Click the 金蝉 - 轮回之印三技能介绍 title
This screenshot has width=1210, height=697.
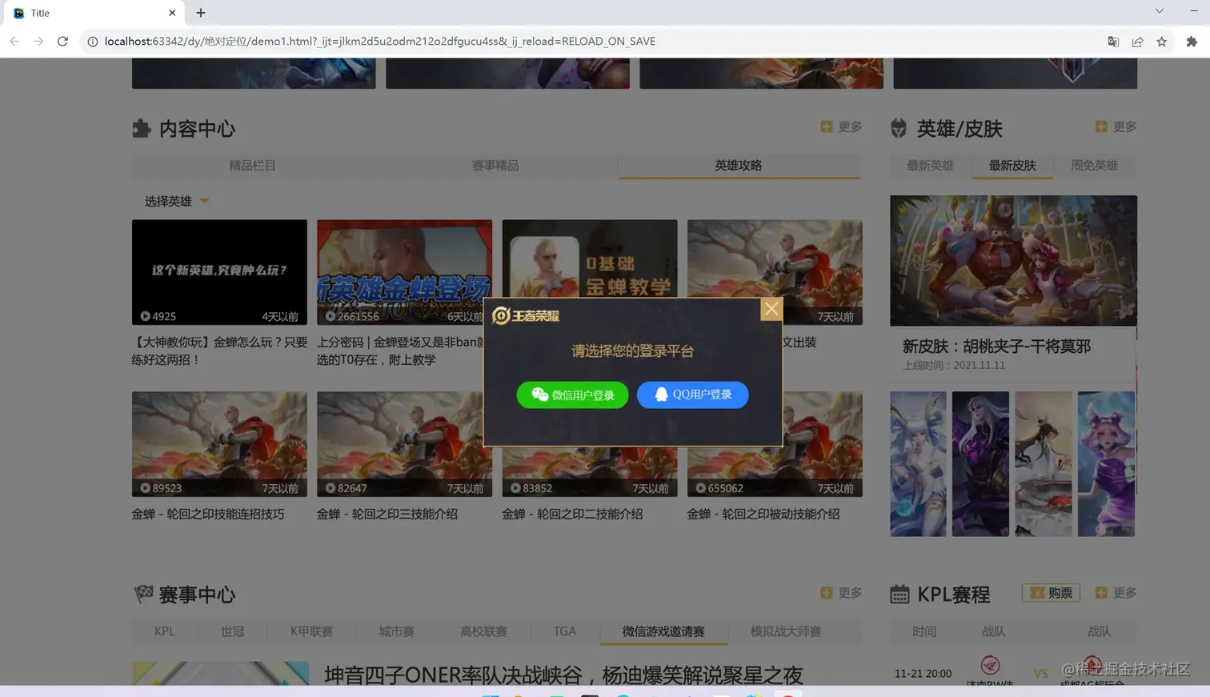[x=387, y=515]
